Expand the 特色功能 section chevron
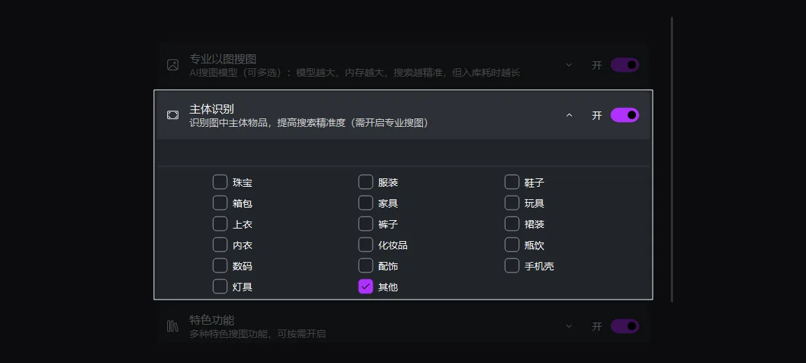 pos(569,326)
